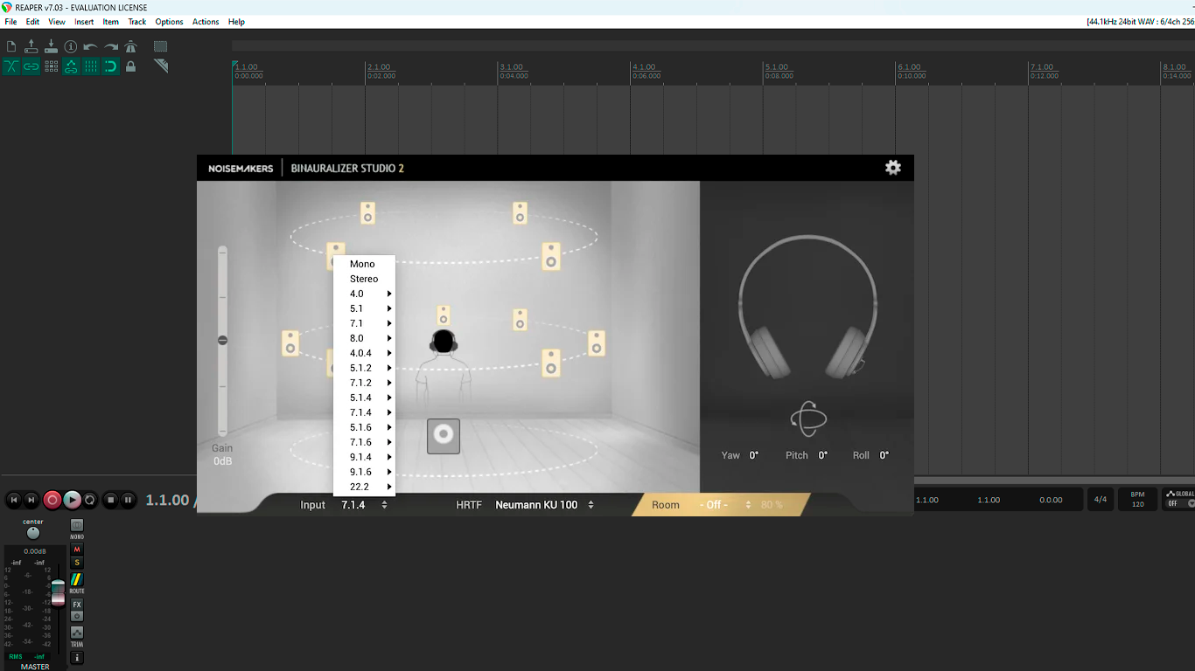
Task: Click the red Record button
Action: (x=52, y=500)
